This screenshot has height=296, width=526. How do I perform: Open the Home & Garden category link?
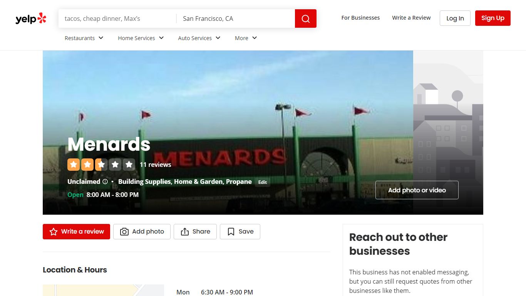(x=198, y=182)
